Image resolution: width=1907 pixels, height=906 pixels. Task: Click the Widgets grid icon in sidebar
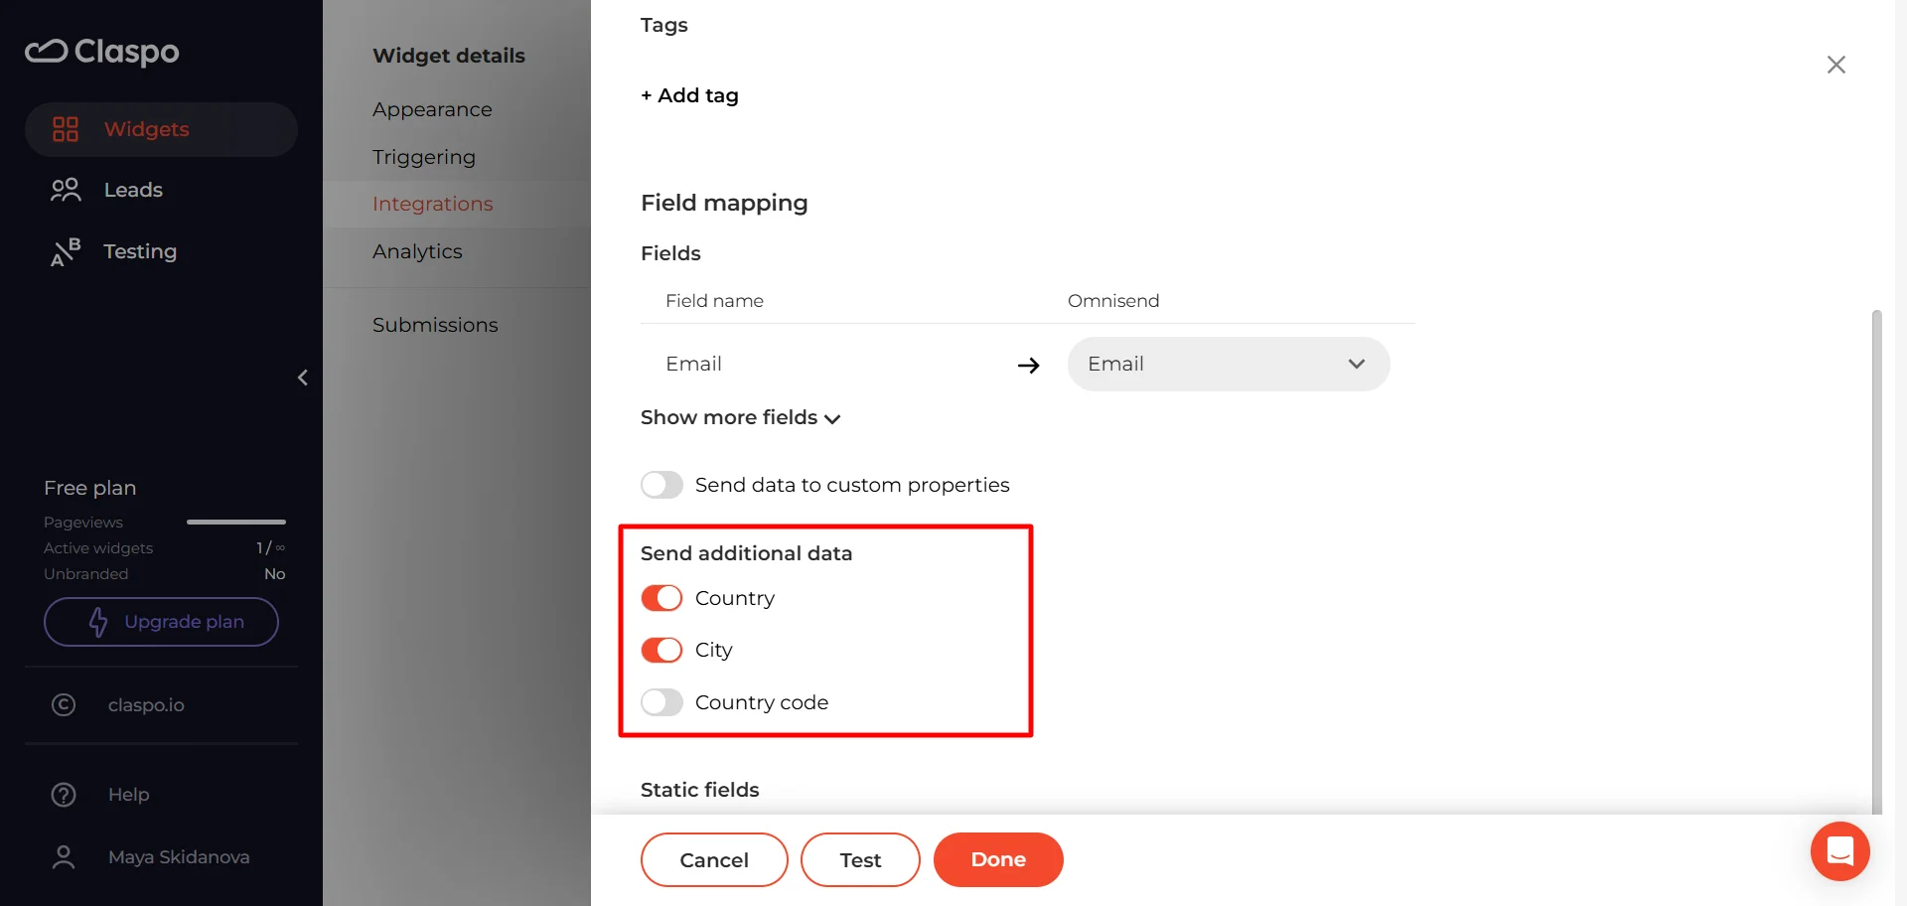66,129
